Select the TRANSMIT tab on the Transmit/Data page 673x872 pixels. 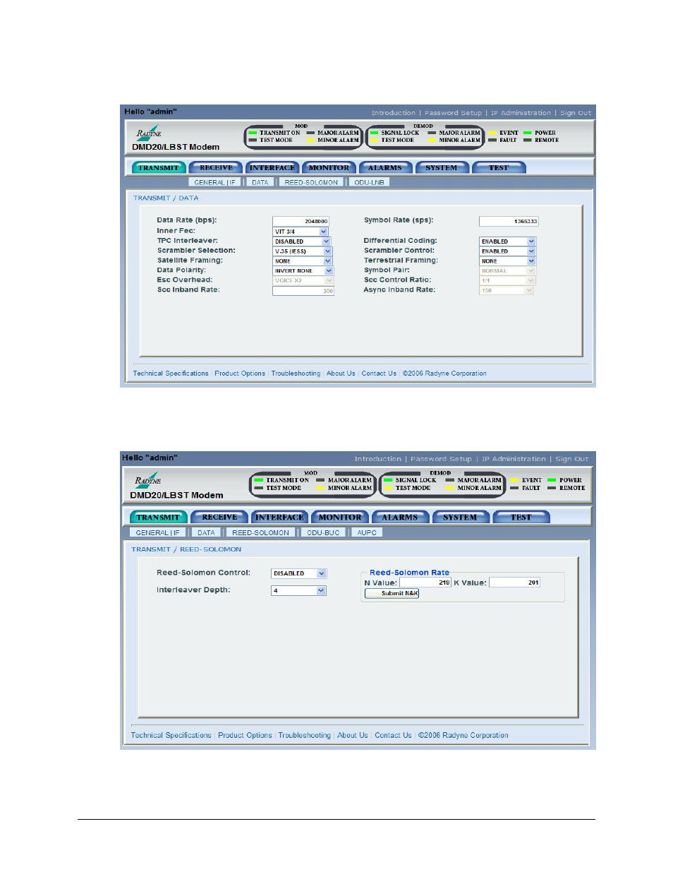pos(158,168)
